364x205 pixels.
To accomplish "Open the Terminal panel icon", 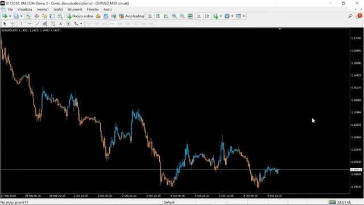I will (52, 16).
